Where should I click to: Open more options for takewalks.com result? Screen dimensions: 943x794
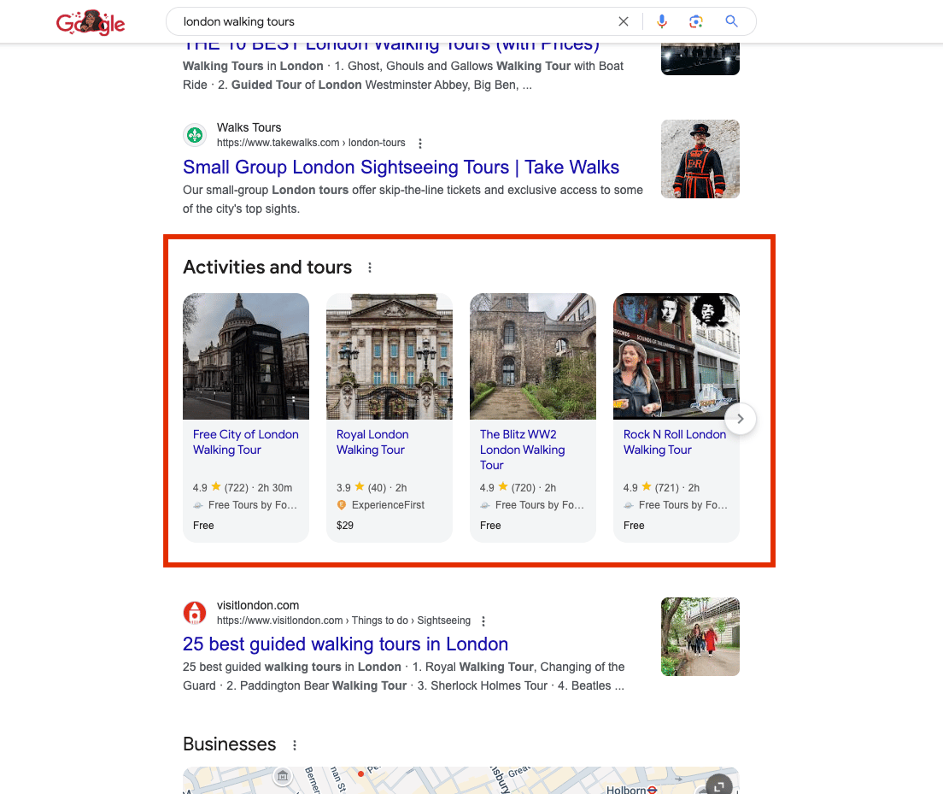(x=420, y=144)
